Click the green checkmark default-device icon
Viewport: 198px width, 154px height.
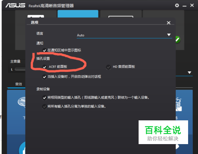tap(178, 39)
